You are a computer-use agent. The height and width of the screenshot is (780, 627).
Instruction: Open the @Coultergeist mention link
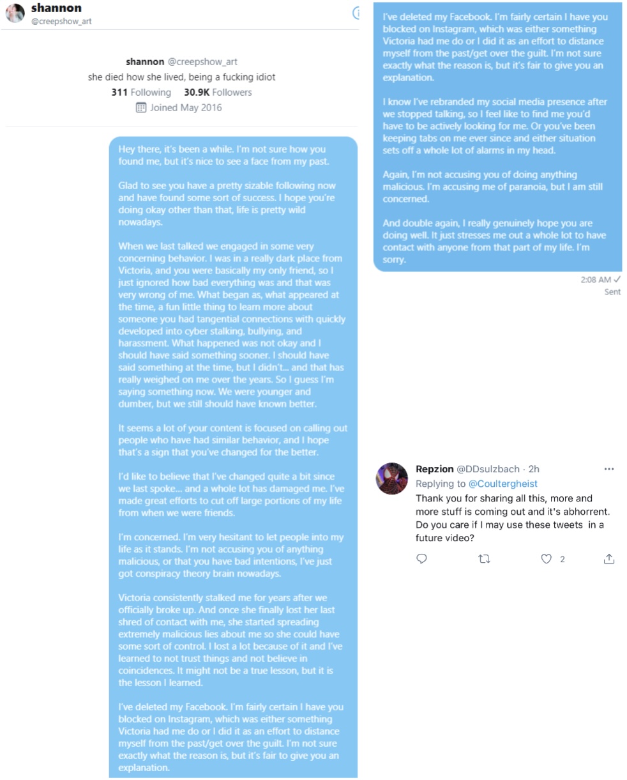[503, 484]
